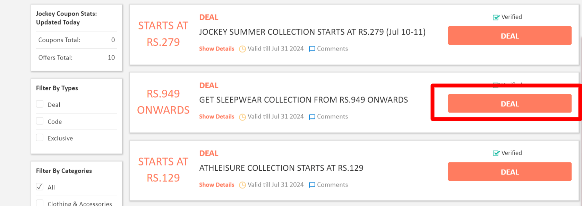The image size is (582, 206).
Task: Expand Show Details for Athleisure Collection
Action: 216,185
